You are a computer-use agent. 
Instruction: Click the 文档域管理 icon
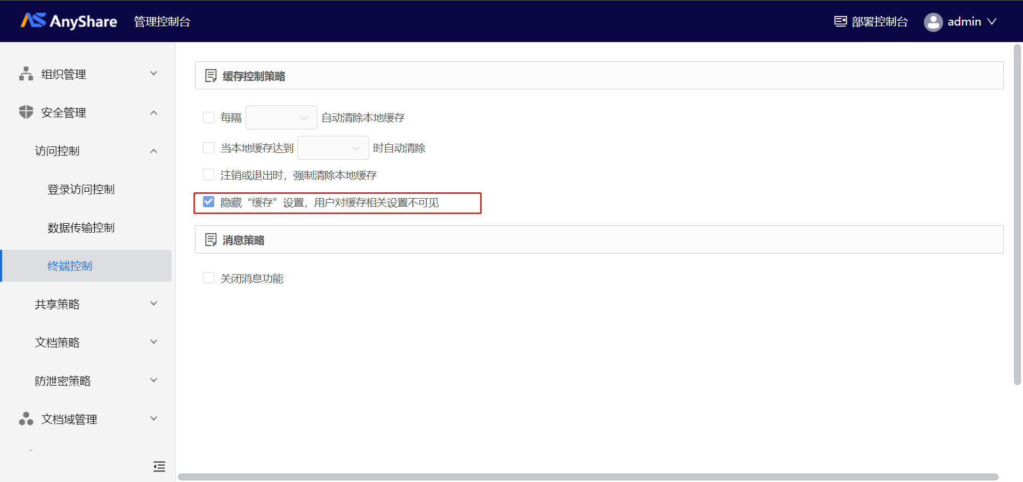tap(26, 419)
